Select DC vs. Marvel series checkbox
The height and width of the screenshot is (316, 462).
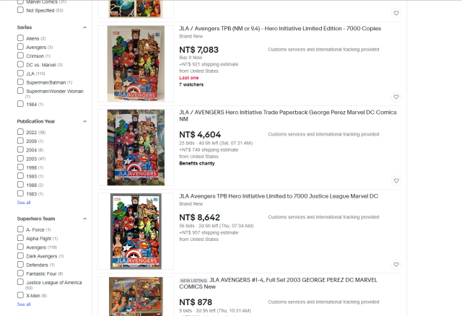point(20,64)
